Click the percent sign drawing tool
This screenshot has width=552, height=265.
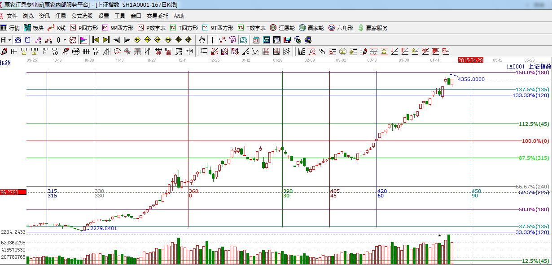tap(322, 51)
